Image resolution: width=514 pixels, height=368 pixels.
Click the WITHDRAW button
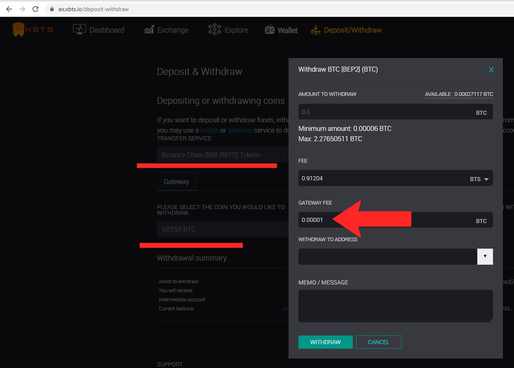325,342
